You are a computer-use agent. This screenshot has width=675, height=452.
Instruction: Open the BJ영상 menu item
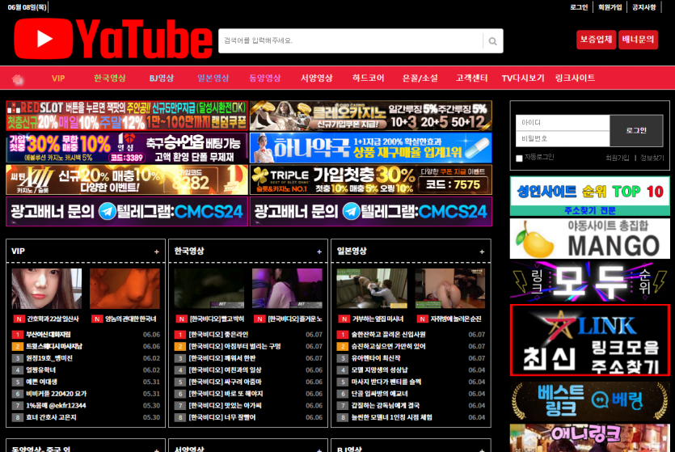162,78
